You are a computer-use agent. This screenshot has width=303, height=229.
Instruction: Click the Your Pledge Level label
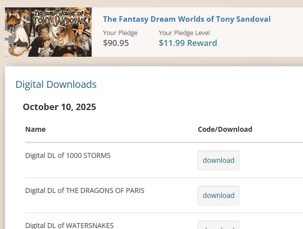184,33
